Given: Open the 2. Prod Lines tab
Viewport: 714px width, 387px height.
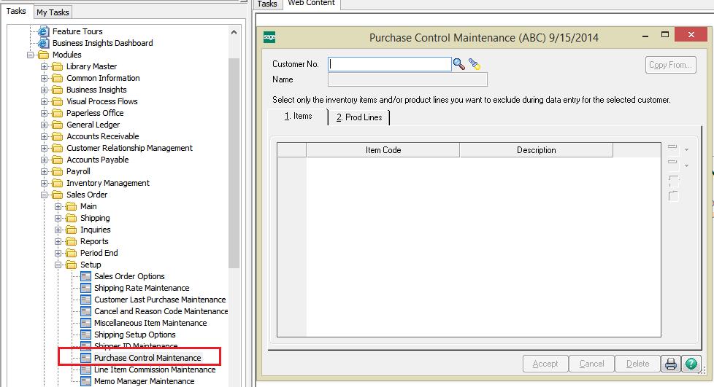Looking at the screenshot, I should pyautogui.click(x=359, y=117).
